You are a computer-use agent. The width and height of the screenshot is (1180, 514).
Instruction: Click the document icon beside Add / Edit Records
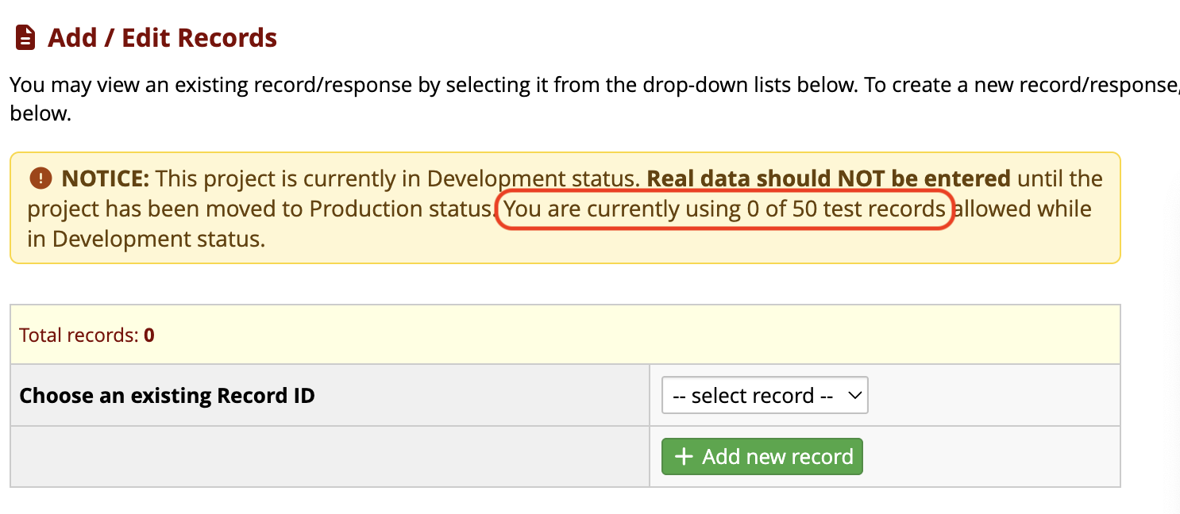click(25, 37)
